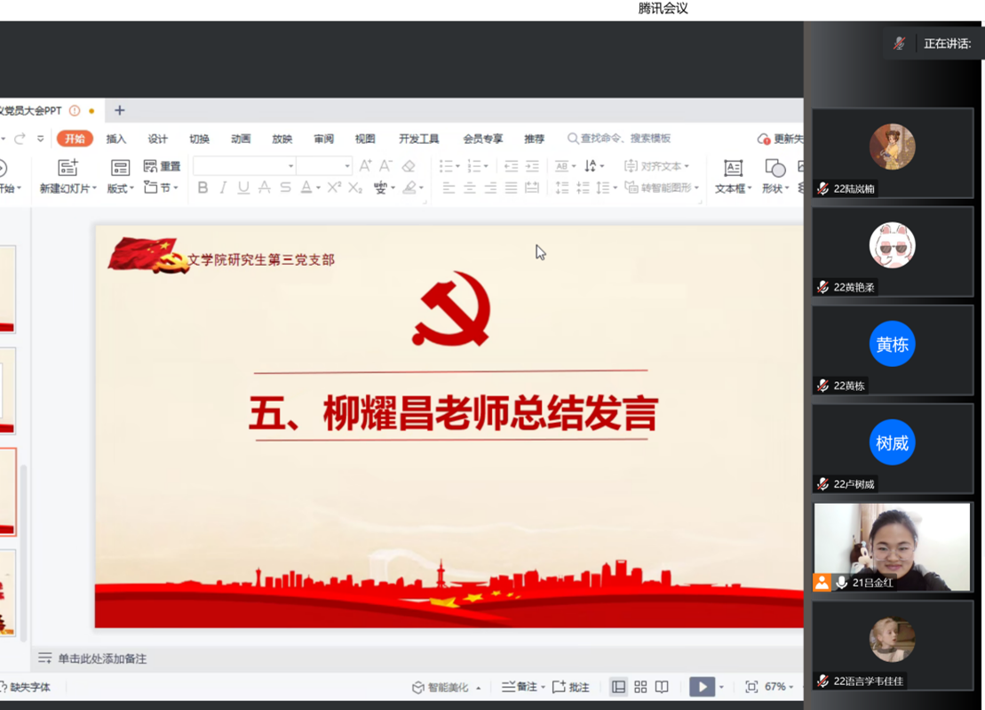Click the fit-slide-to-window icon
Image resolution: width=985 pixels, height=710 pixels.
[751, 687]
